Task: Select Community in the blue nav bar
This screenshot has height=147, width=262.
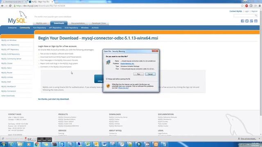Action: 25,28
